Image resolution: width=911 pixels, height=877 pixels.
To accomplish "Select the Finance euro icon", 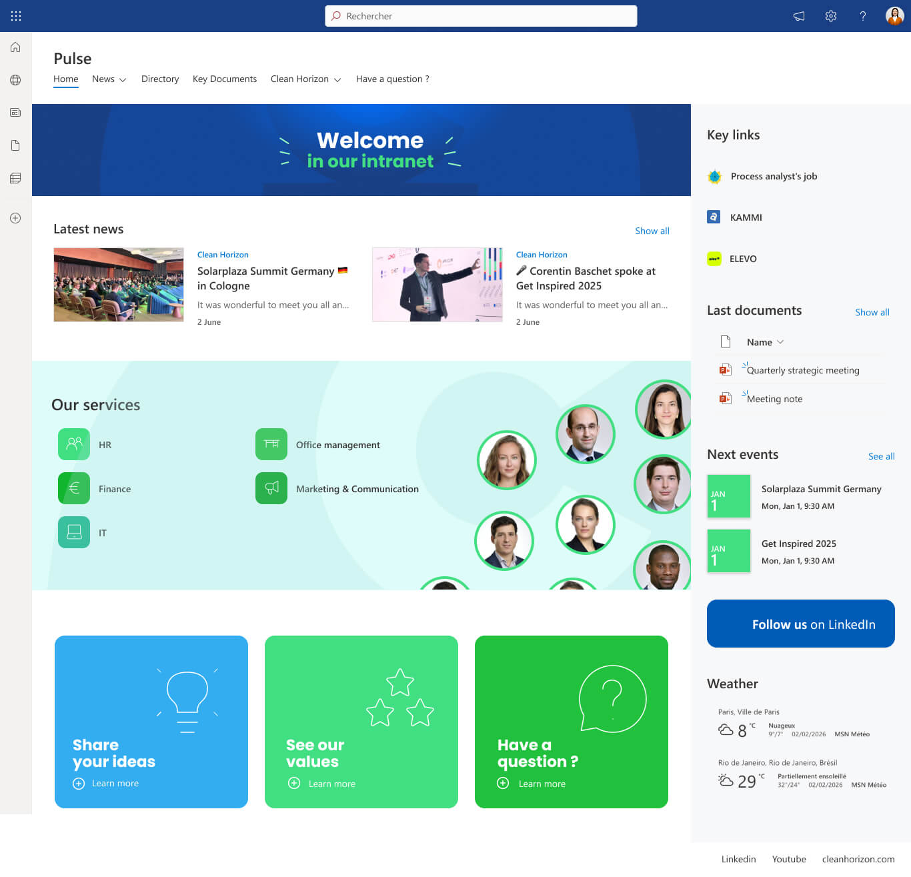I will click(74, 488).
